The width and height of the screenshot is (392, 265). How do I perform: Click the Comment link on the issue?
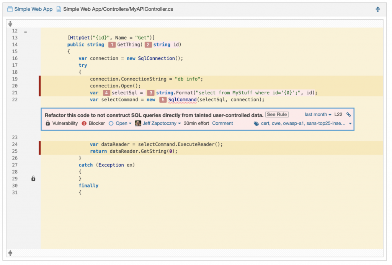click(222, 123)
